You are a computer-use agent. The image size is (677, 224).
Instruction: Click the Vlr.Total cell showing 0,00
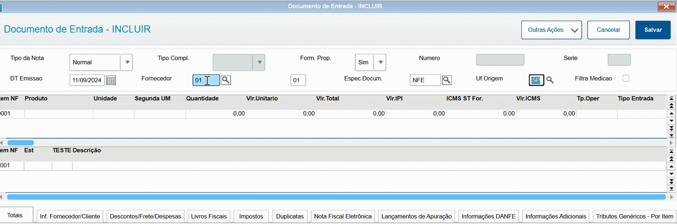click(351, 113)
